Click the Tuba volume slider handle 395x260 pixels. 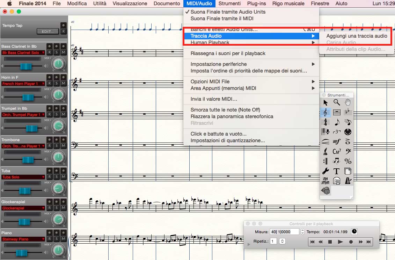coord(25,191)
